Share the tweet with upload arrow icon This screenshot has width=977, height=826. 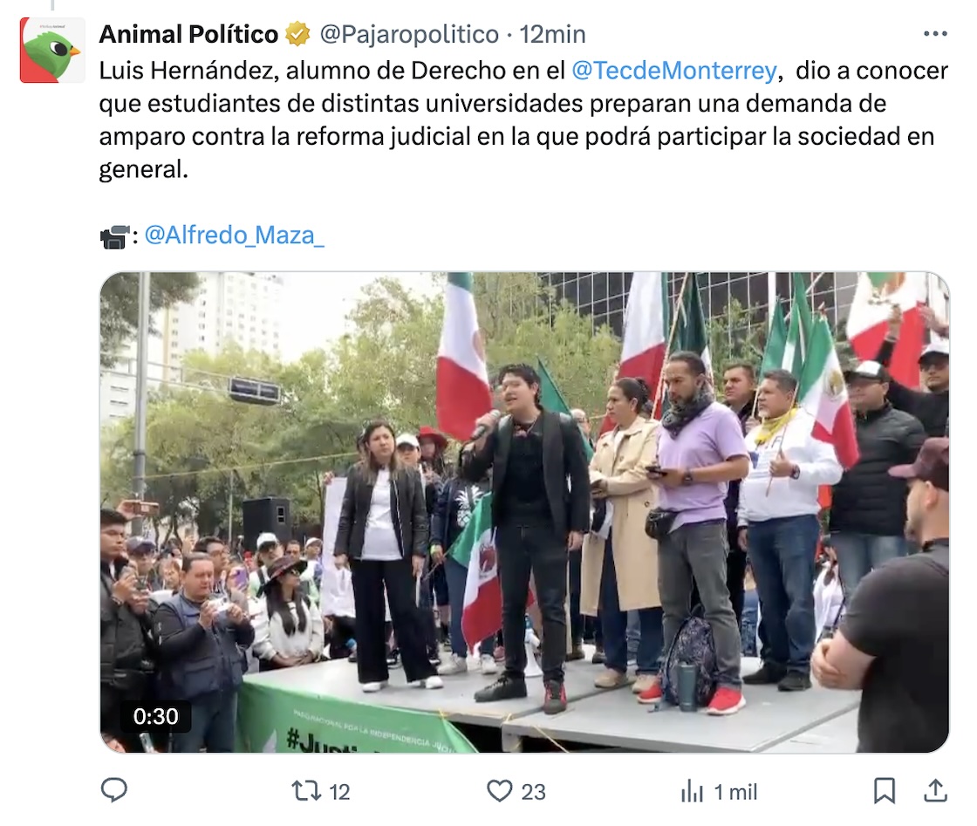tap(934, 790)
